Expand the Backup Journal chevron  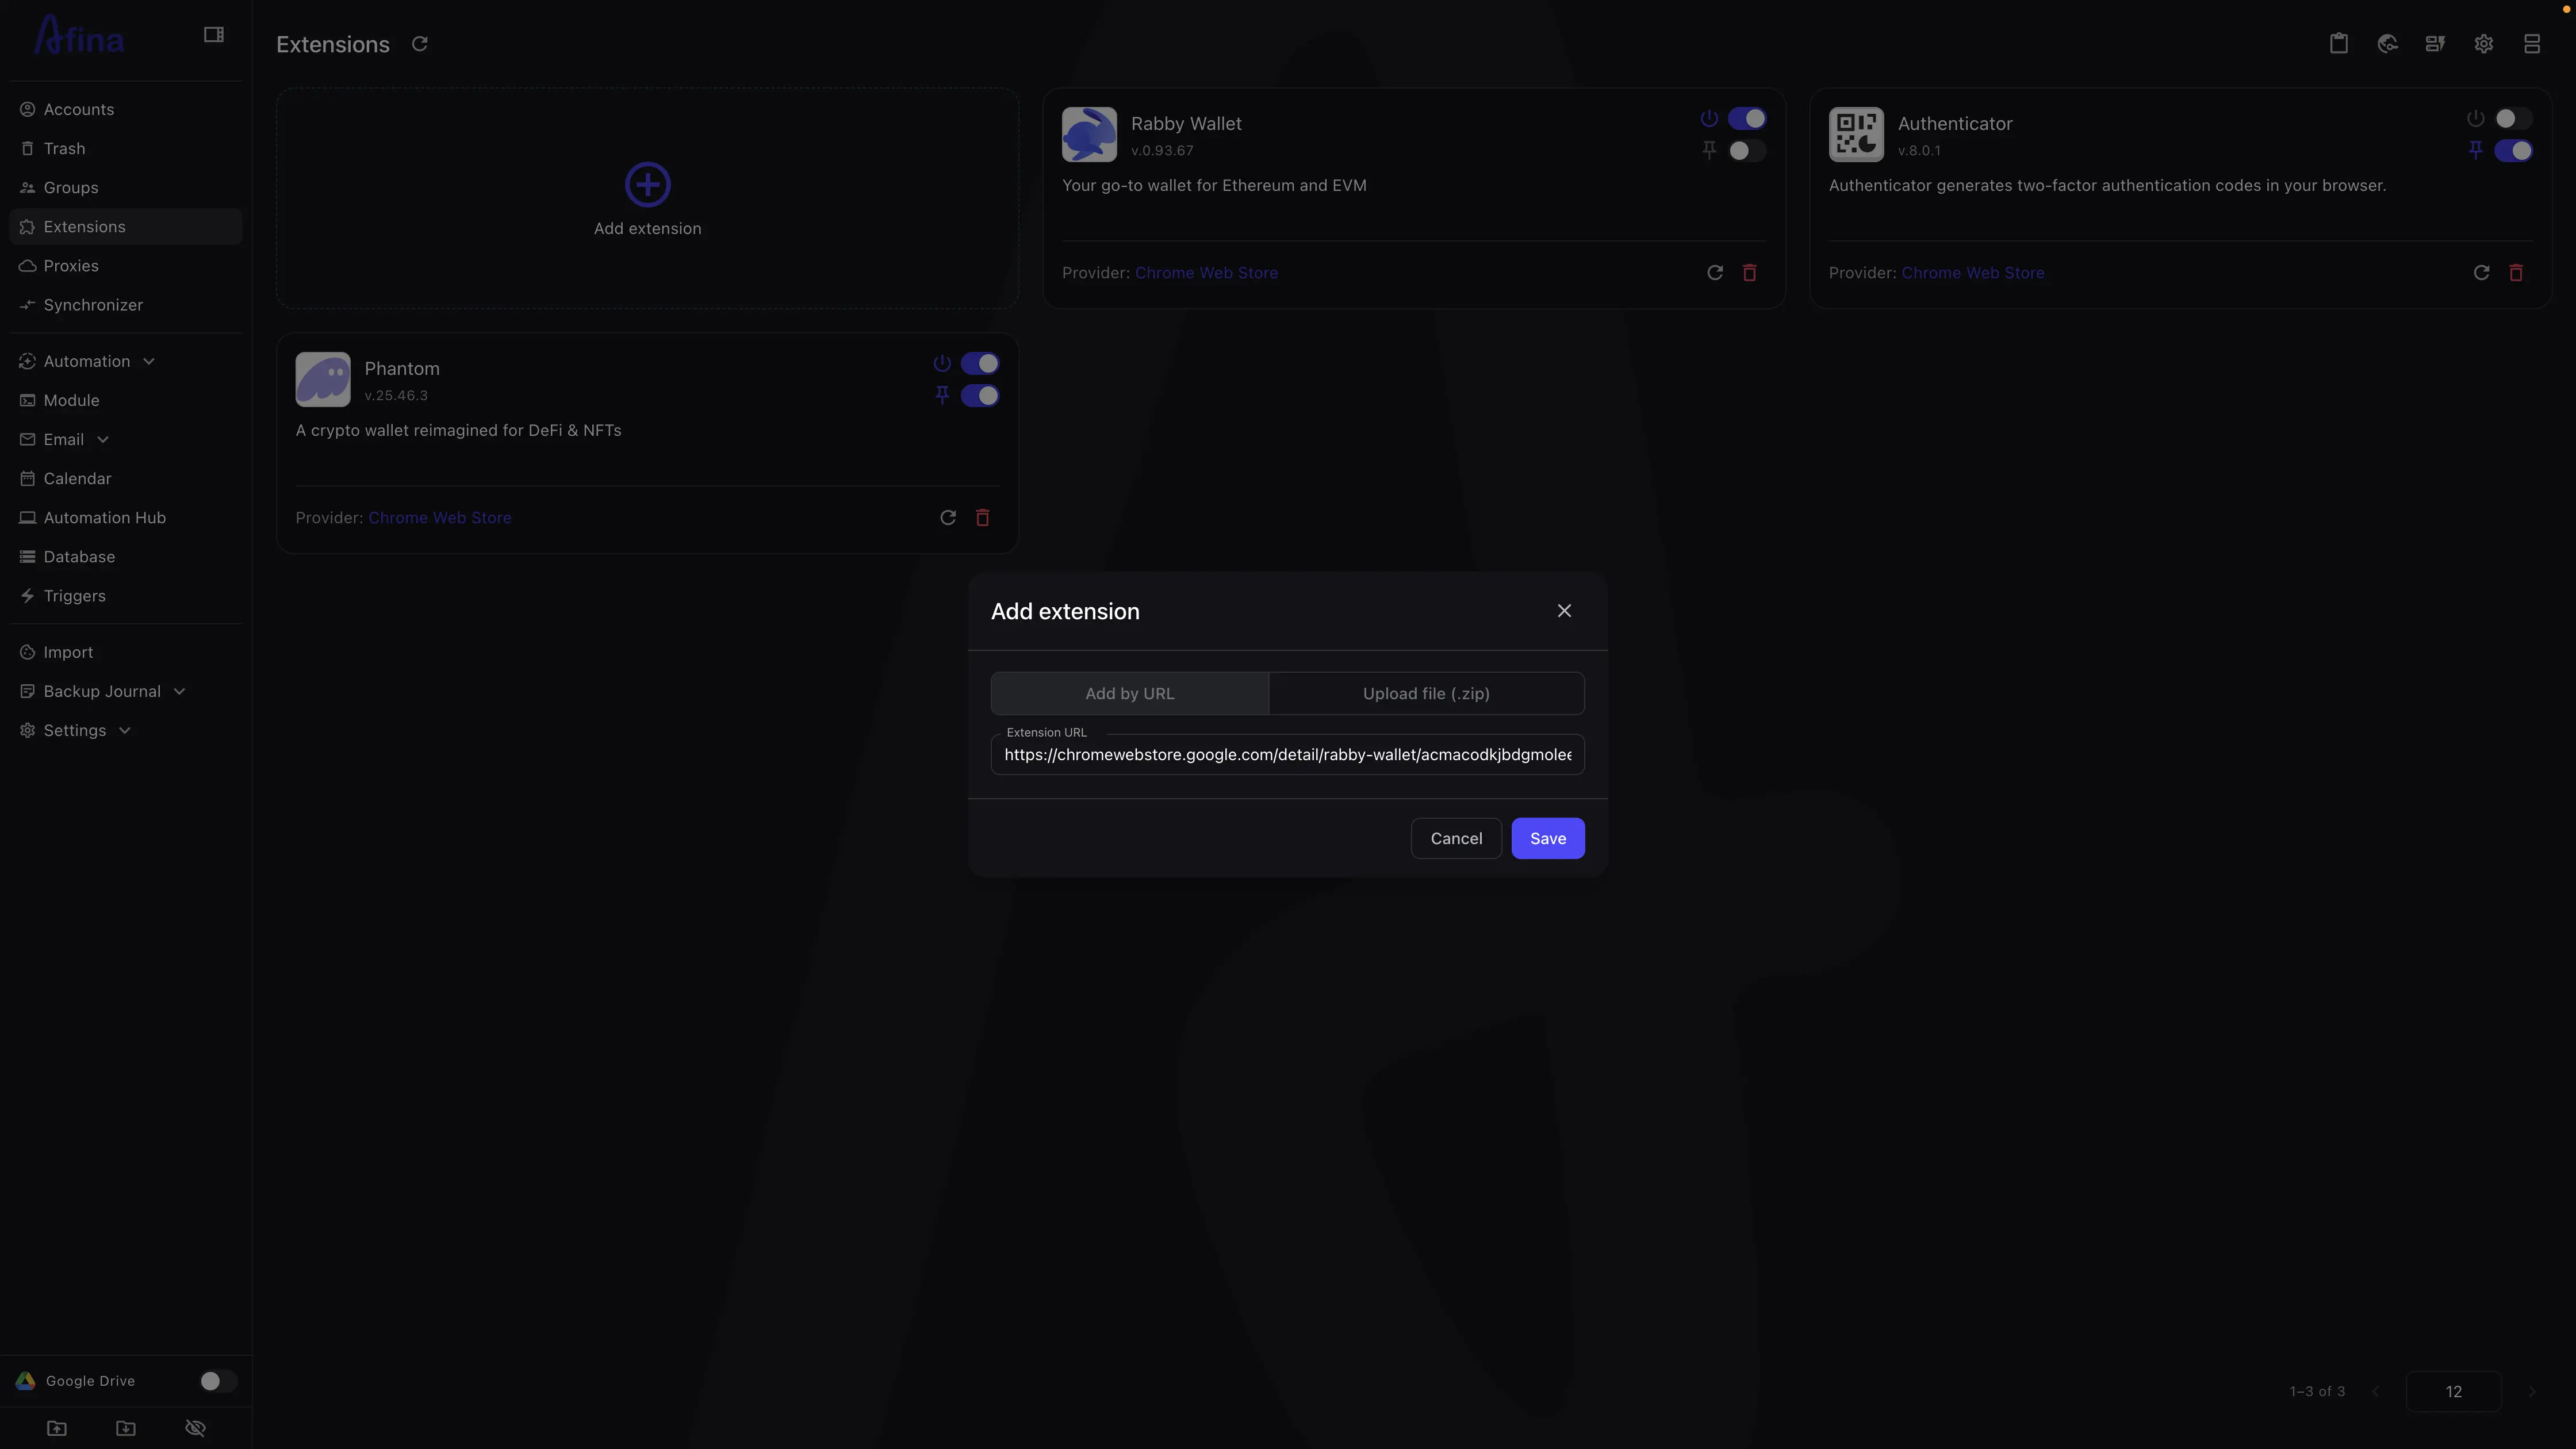point(180,692)
